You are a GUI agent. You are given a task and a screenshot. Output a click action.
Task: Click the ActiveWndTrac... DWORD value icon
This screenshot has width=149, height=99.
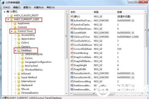(72, 21)
